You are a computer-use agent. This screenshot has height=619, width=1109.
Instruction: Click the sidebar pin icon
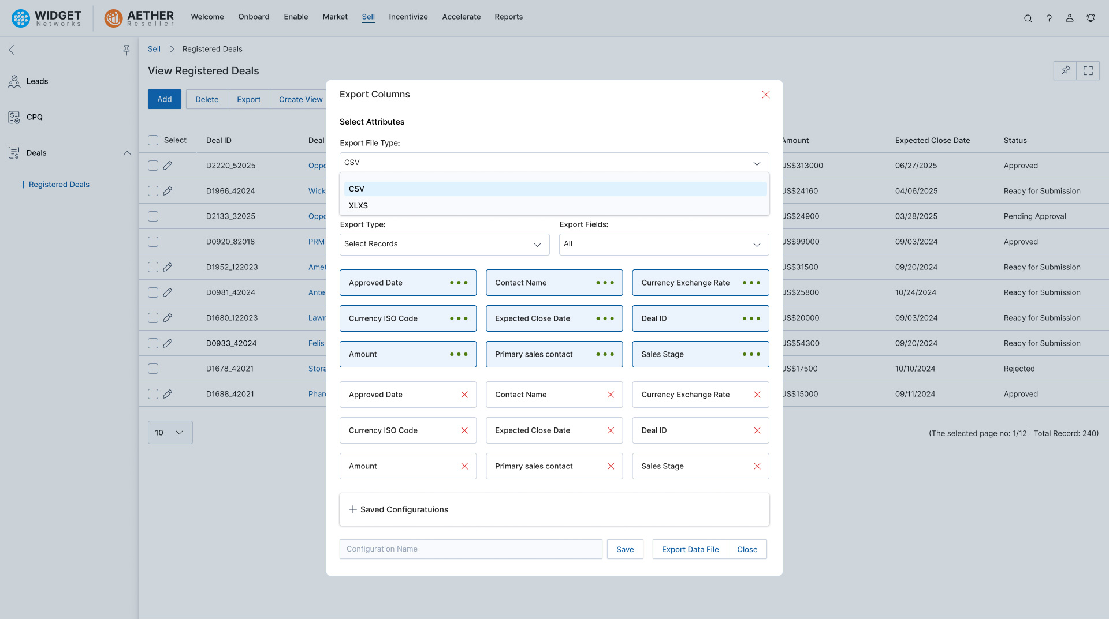click(126, 50)
